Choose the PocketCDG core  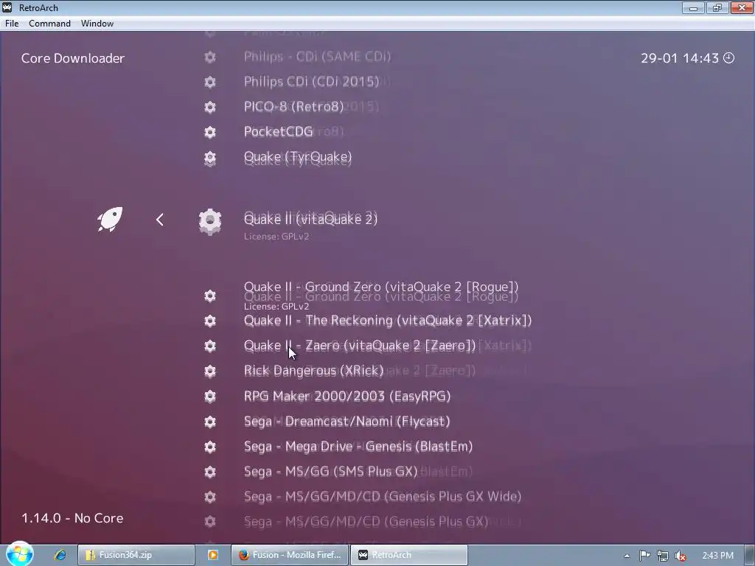(x=278, y=131)
